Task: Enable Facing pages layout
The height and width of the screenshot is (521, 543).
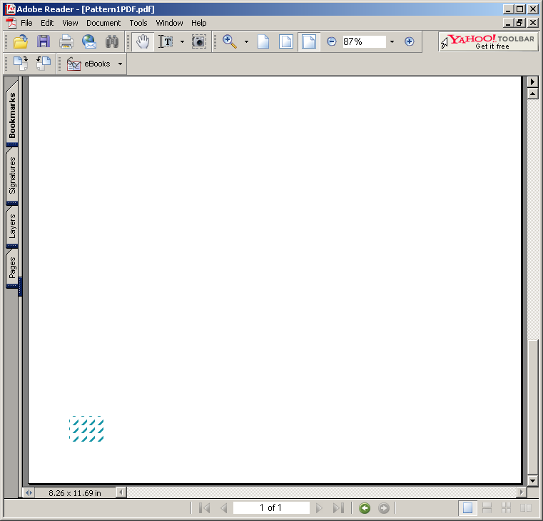Action: 526,508
